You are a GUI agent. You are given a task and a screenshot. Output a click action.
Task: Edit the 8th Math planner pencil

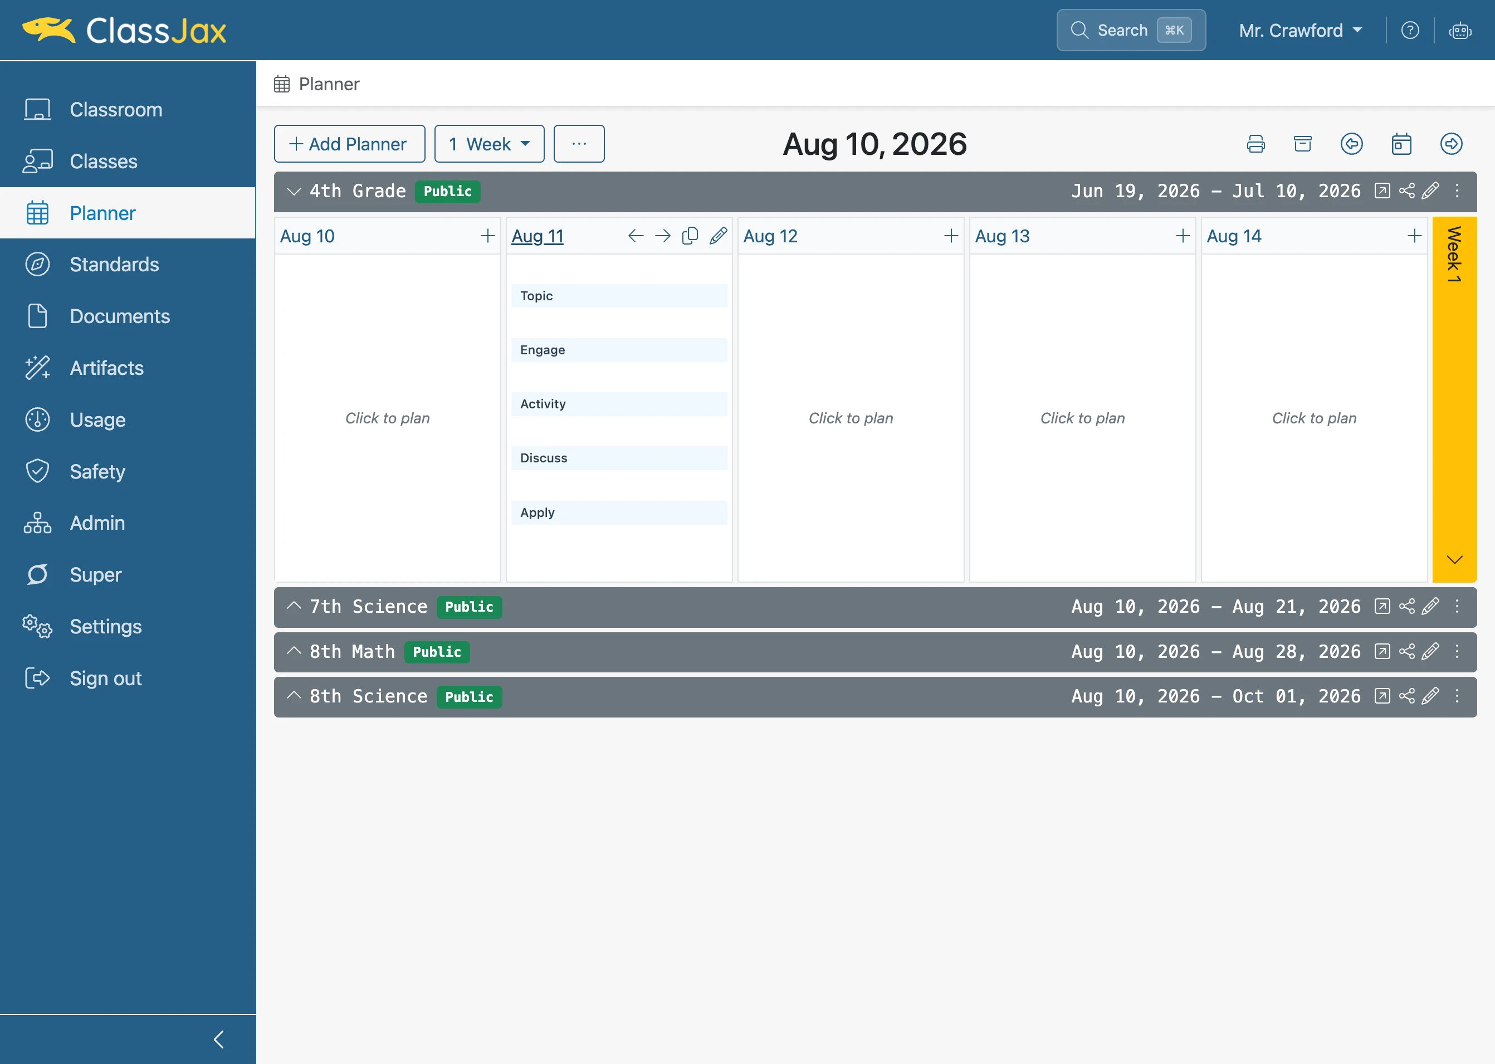click(1431, 651)
